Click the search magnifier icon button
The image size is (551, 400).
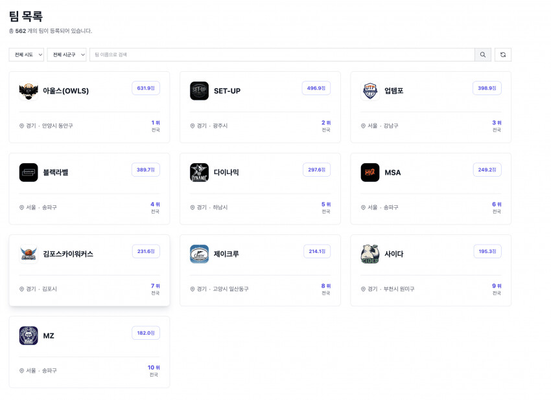tap(483, 55)
